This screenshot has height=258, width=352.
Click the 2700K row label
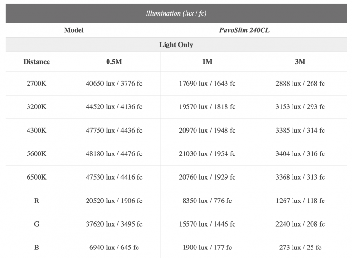(37, 84)
